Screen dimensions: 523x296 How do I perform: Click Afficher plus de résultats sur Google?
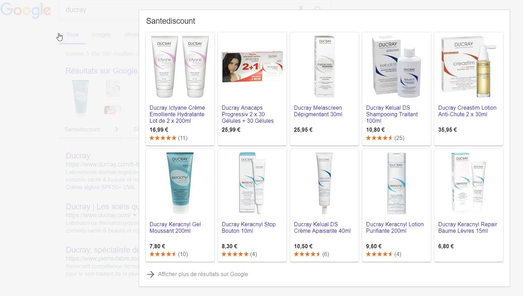click(x=203, y=274)
